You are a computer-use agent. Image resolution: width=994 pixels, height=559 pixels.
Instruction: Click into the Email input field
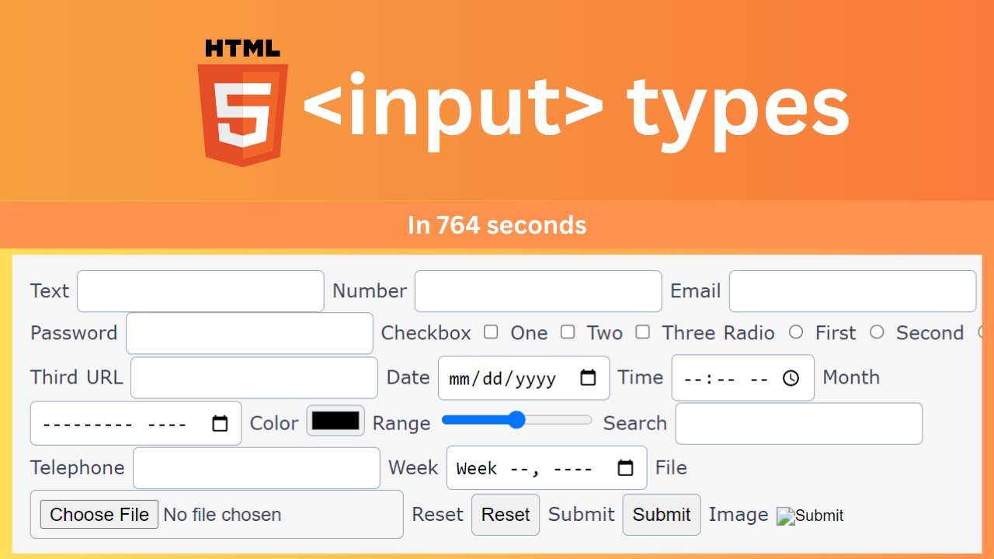(853, 291)
